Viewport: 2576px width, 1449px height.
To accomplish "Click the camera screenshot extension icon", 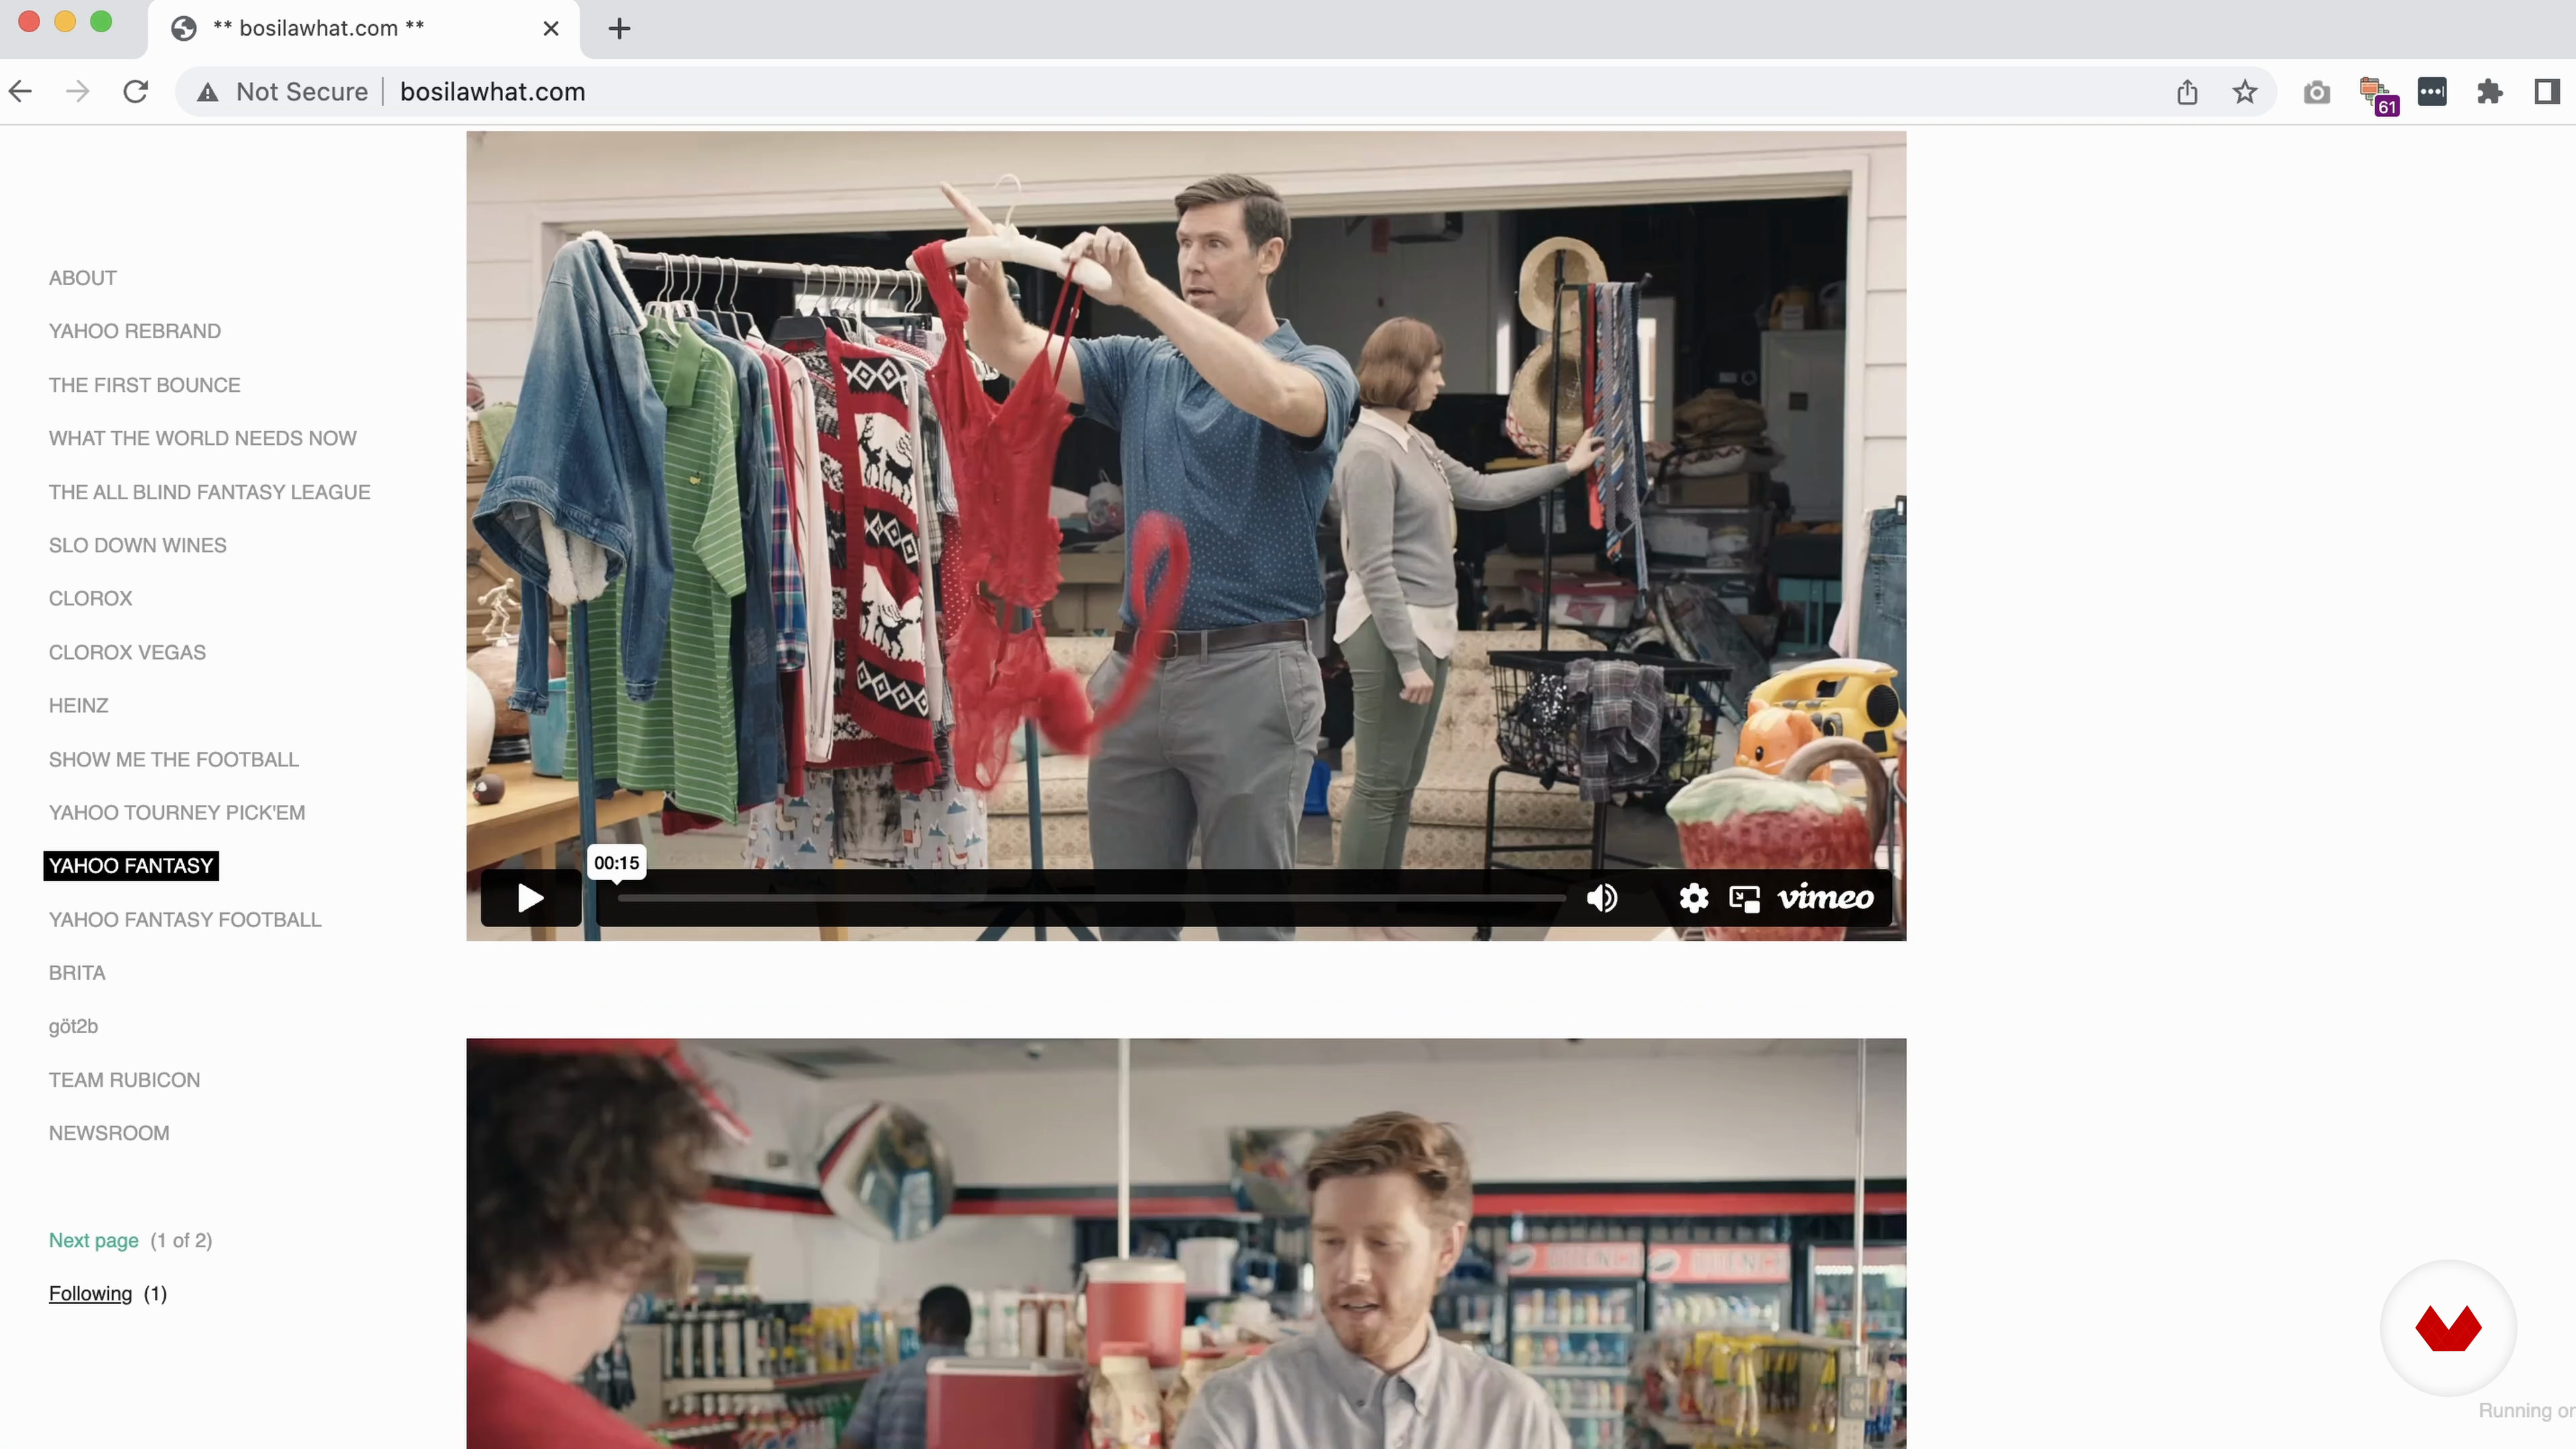I will 2316,92.
